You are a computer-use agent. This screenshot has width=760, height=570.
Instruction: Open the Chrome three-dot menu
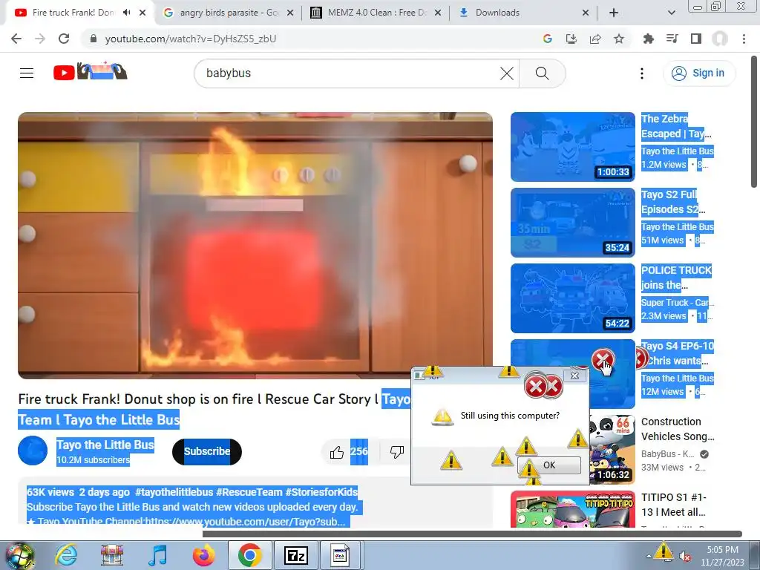point(744,39)
